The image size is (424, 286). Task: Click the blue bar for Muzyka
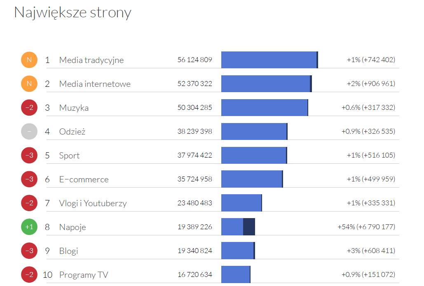coord(264,108)
